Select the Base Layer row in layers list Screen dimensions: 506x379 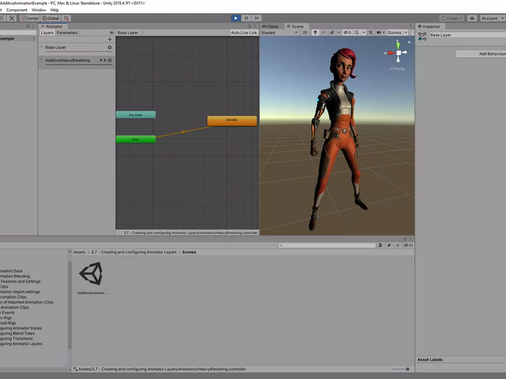click(x=77, y=48)
